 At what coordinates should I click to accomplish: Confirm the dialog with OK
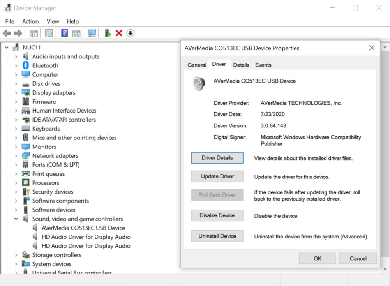(x=318, y=258)
